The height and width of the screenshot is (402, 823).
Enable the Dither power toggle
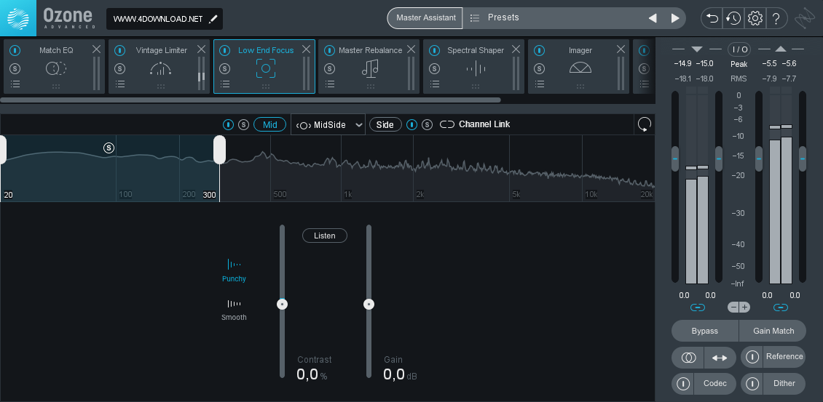[x=752, y=384]
